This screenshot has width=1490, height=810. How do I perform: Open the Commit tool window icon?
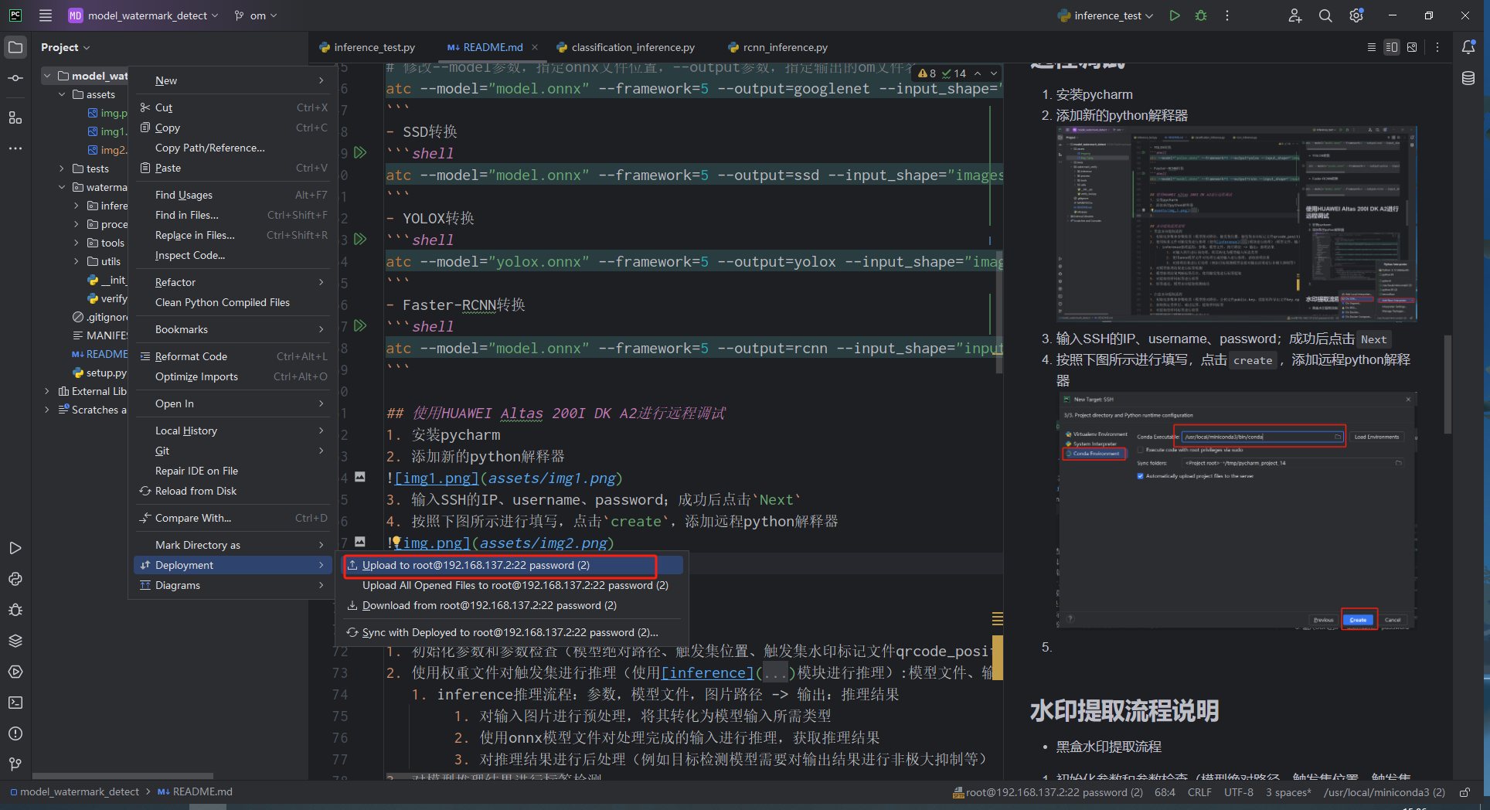click(15, 78)
